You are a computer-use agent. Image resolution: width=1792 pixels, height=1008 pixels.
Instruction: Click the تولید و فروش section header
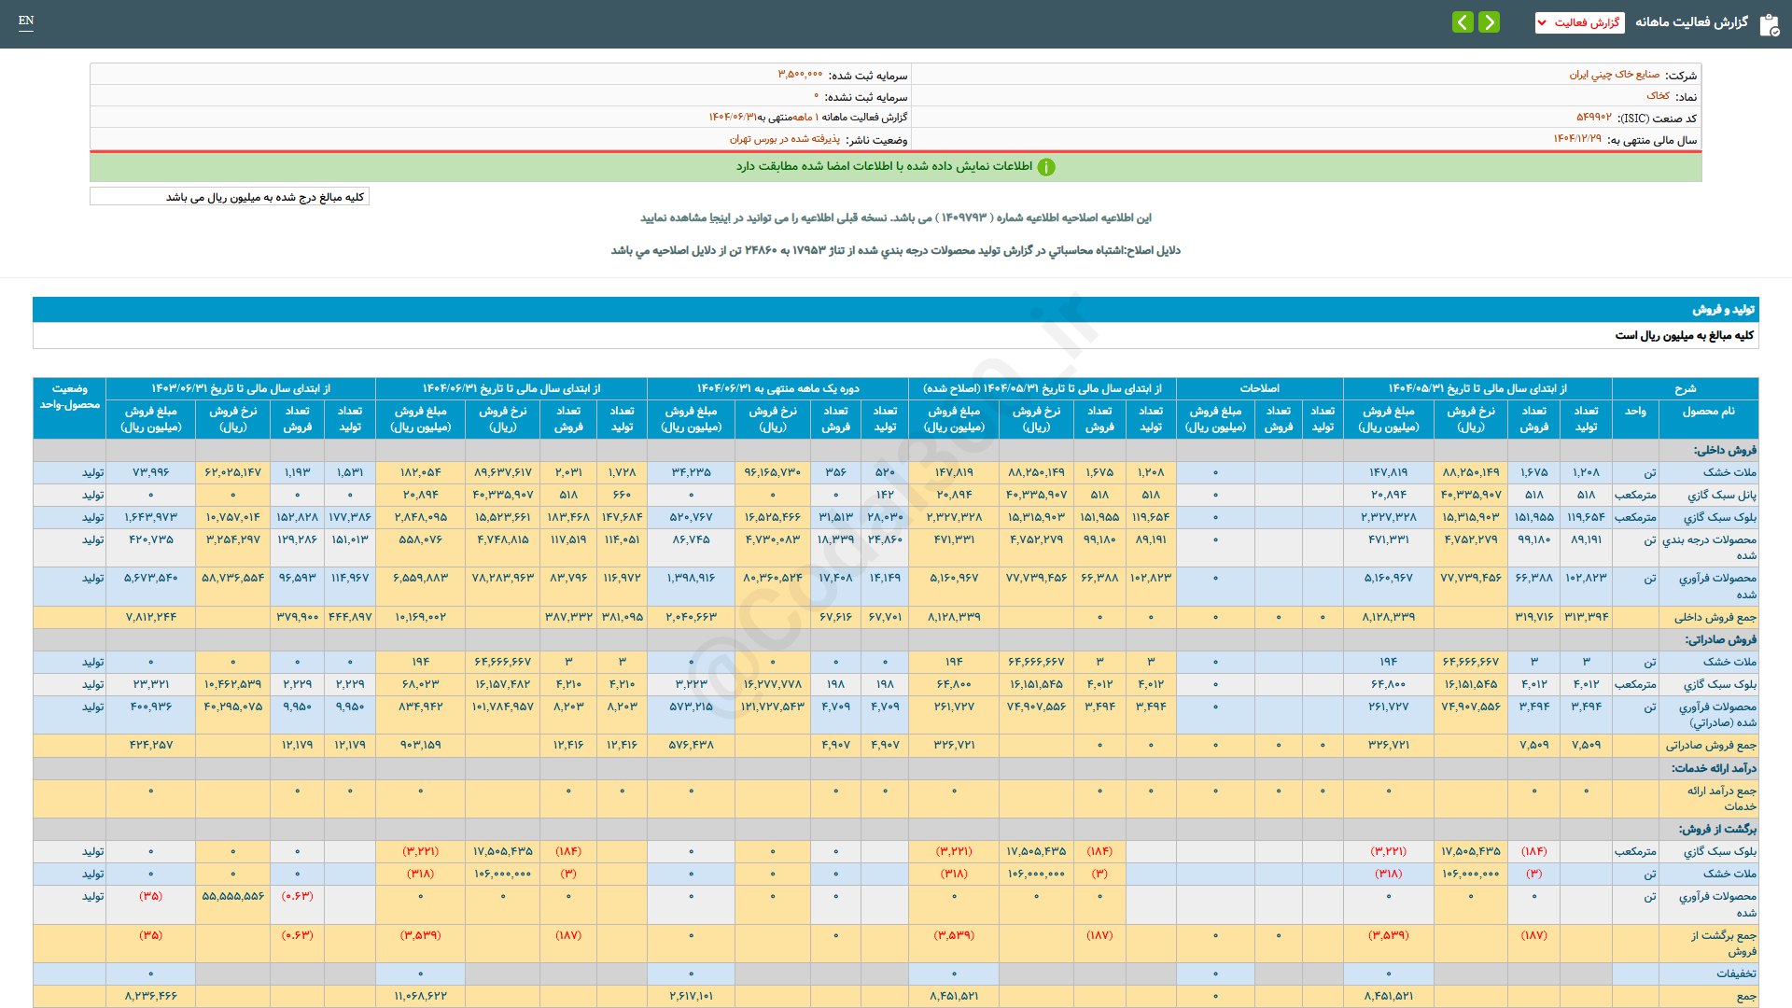click(x=1723, y=310)
